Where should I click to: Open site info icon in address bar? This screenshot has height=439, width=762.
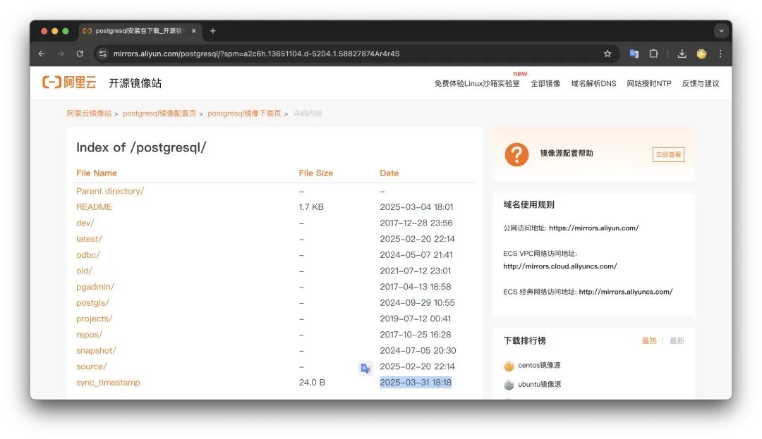[x=102, y=54]
